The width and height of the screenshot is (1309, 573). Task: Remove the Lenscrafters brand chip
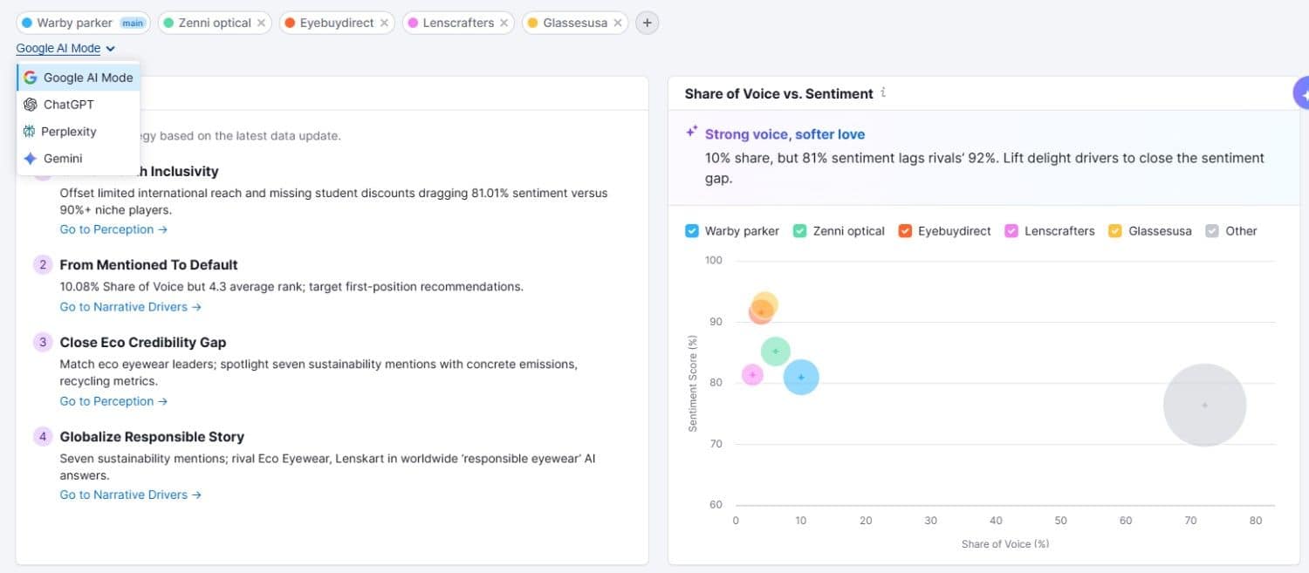504,24
